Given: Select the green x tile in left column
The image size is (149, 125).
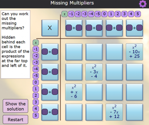Looking at the screenshot, I should pyautogui.click(x=36, y=43).
